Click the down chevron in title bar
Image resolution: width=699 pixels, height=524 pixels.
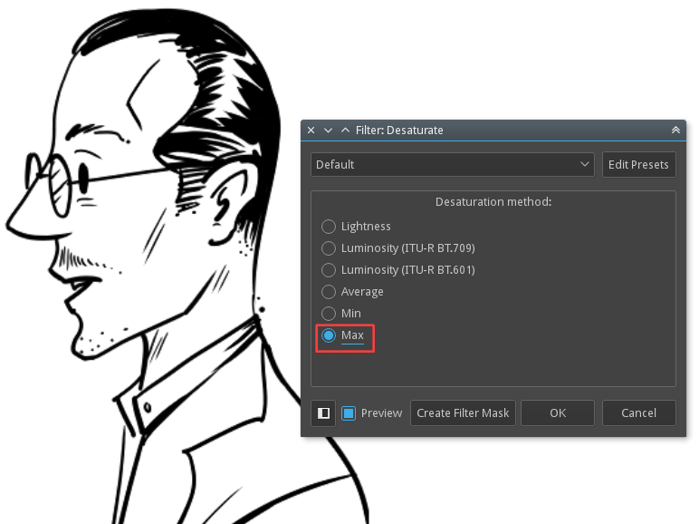[x=328, y=131]
